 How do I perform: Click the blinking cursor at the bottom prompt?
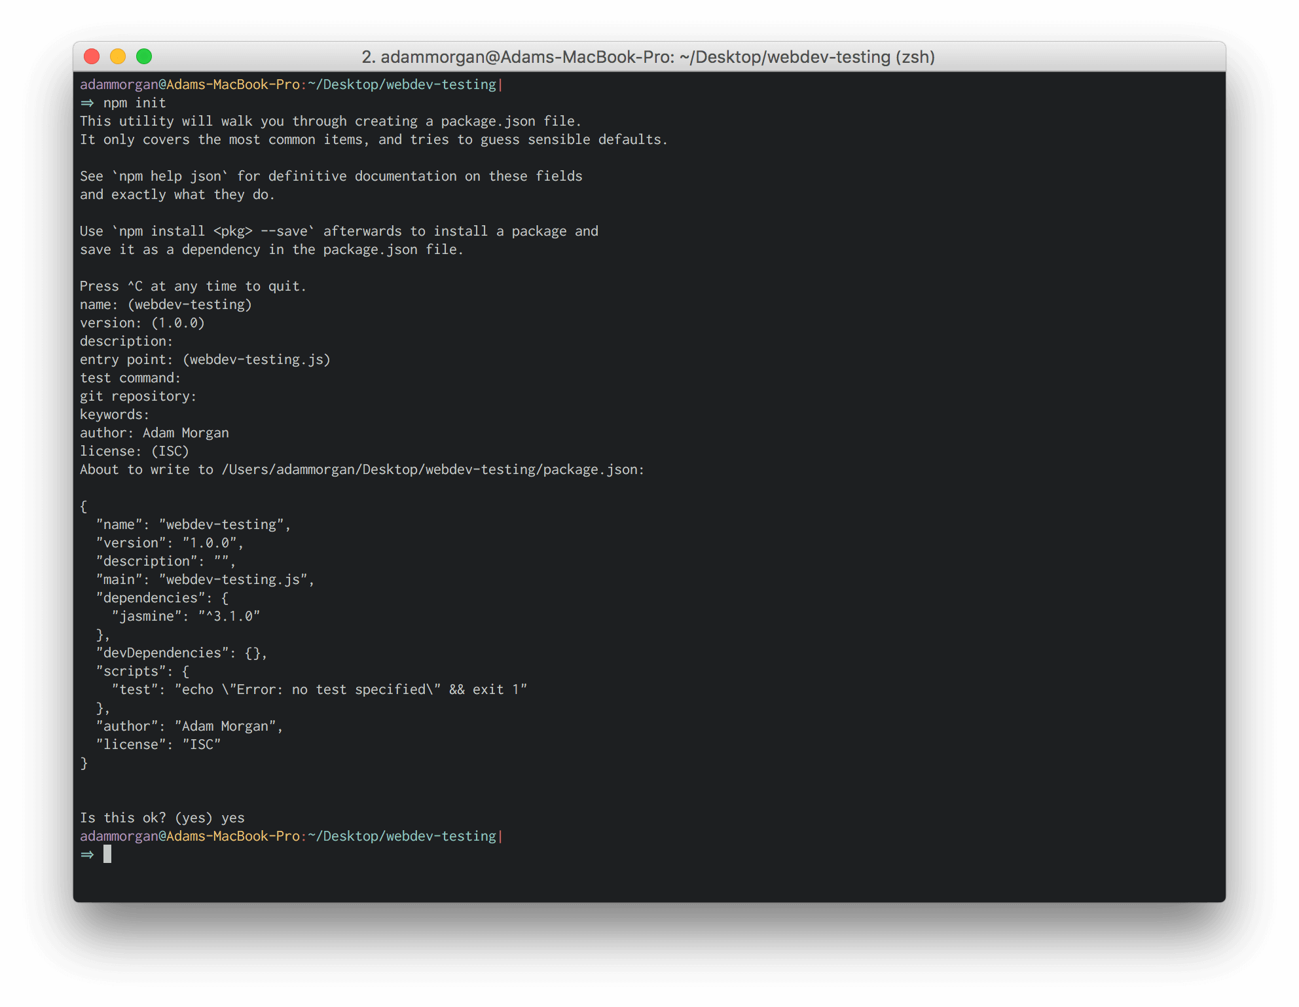click(x=107, y=854)
